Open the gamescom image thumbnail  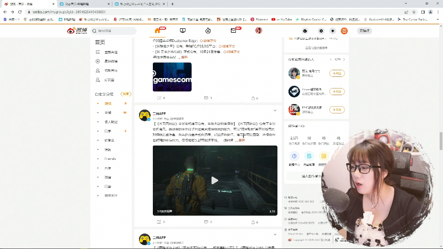click(x=172, y=77)
